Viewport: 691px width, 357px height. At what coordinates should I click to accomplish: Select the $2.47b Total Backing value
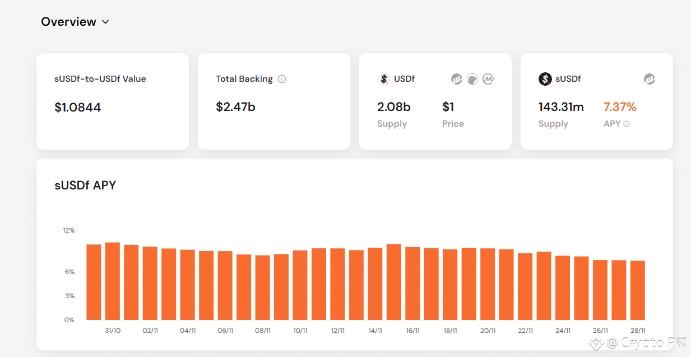tap(235, 107)
